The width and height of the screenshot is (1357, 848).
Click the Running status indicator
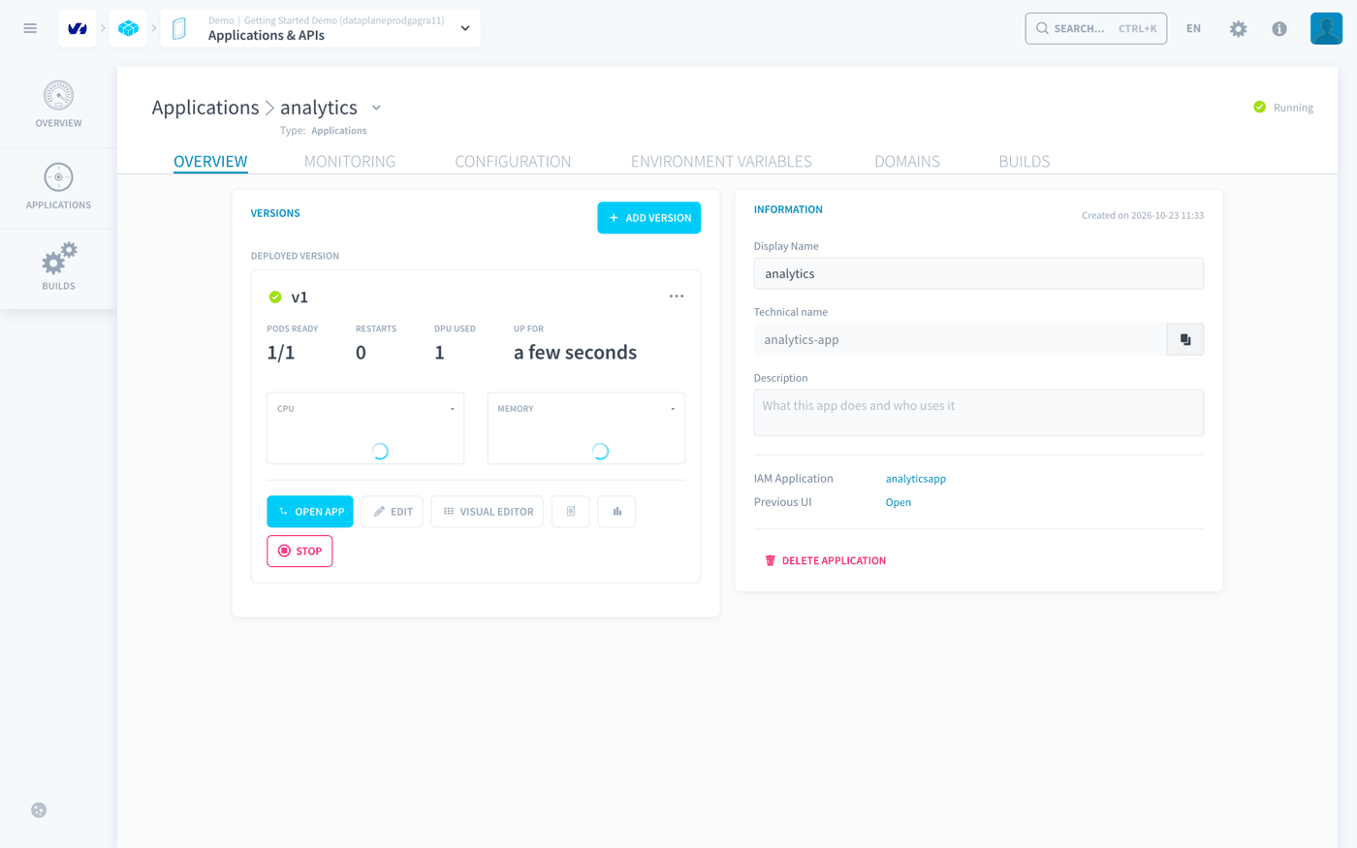pyautogui.click(x=1283, y=108)
